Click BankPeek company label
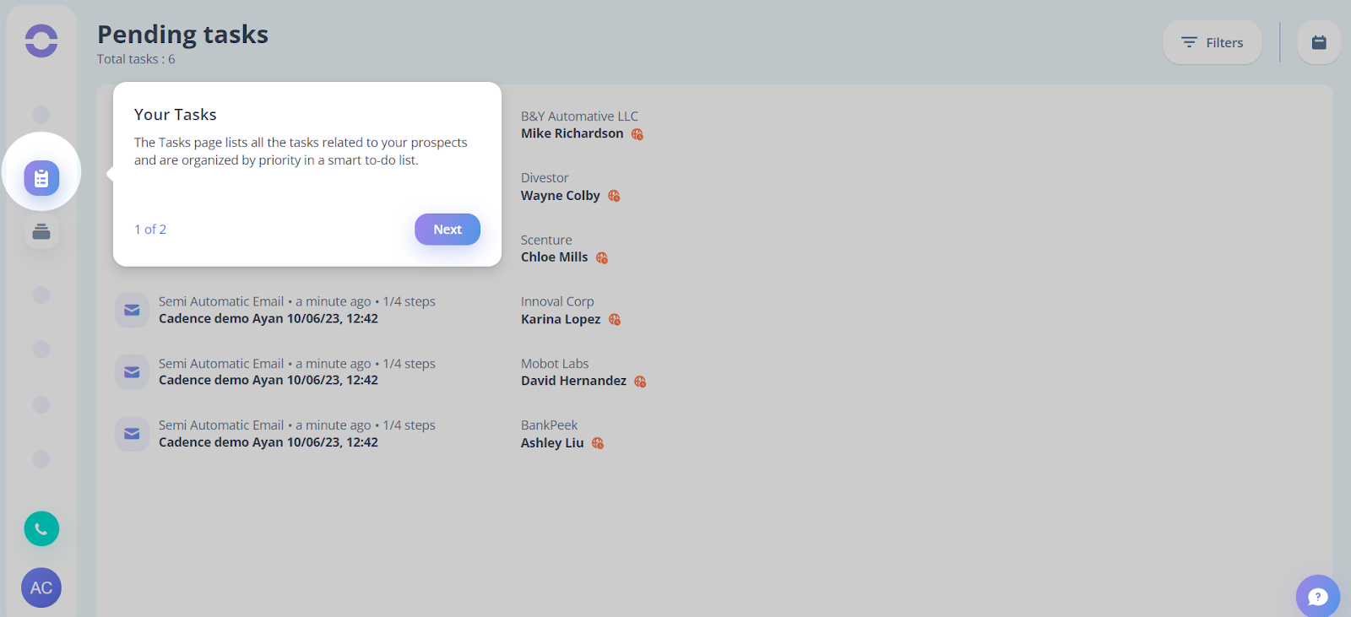 tap(549, 425)
